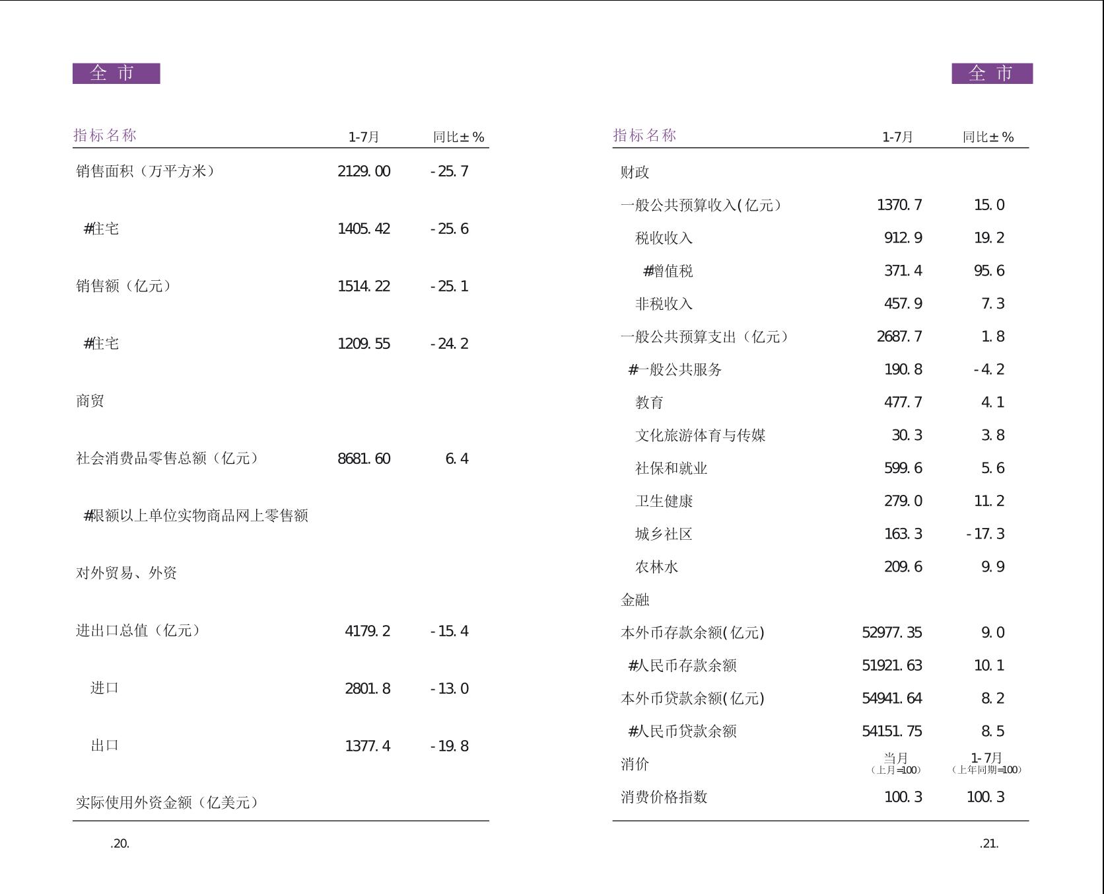Click the value 279.0
Screen dimensions: 1104x894
pos(903,502)
